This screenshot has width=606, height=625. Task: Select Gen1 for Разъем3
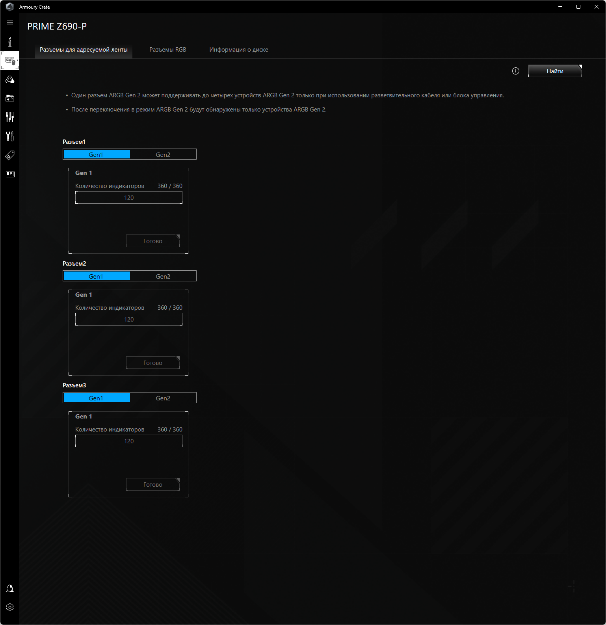[x=97, y=398]
